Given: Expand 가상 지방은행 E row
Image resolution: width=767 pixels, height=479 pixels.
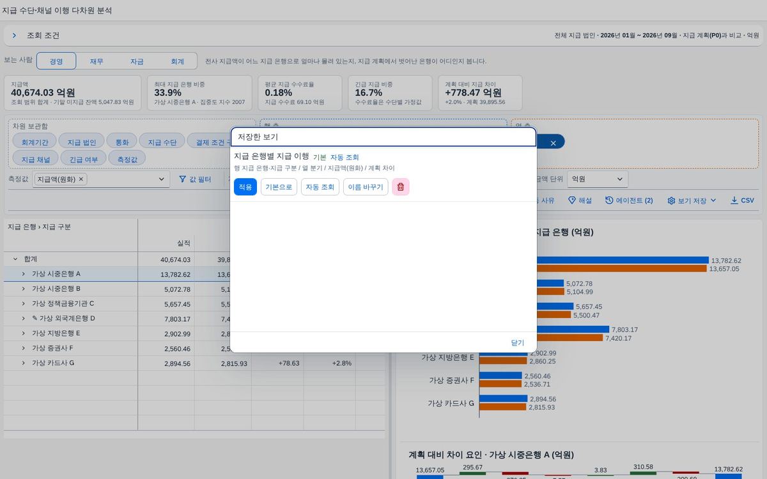Looking at the screenshot, I should 24,333.
